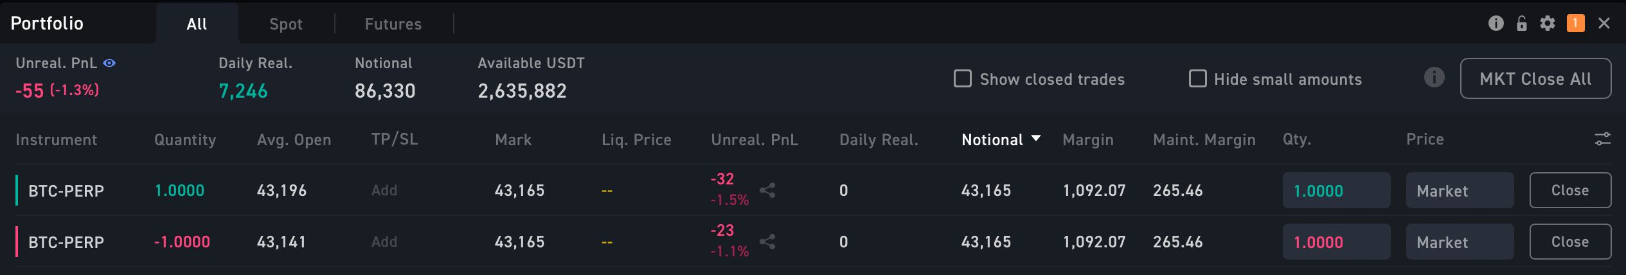Image resolution: width=1626 pixels, height=275 pixels.
Task: Open column settings sliders icon
Action: coord(1602,139)
